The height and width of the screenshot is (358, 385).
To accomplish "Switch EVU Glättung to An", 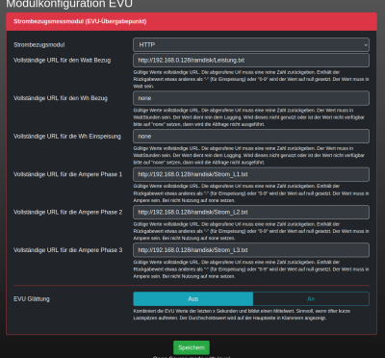I will click(311, 299).
